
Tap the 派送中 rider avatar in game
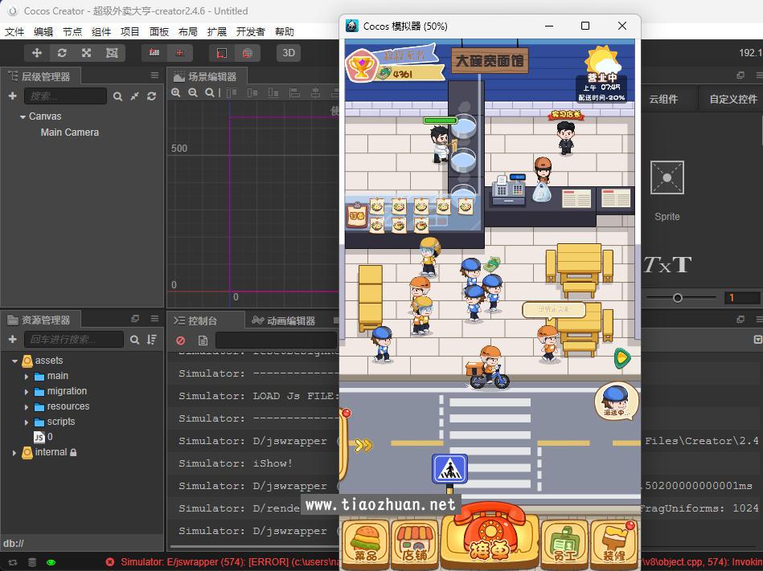(x=616, y=401)
